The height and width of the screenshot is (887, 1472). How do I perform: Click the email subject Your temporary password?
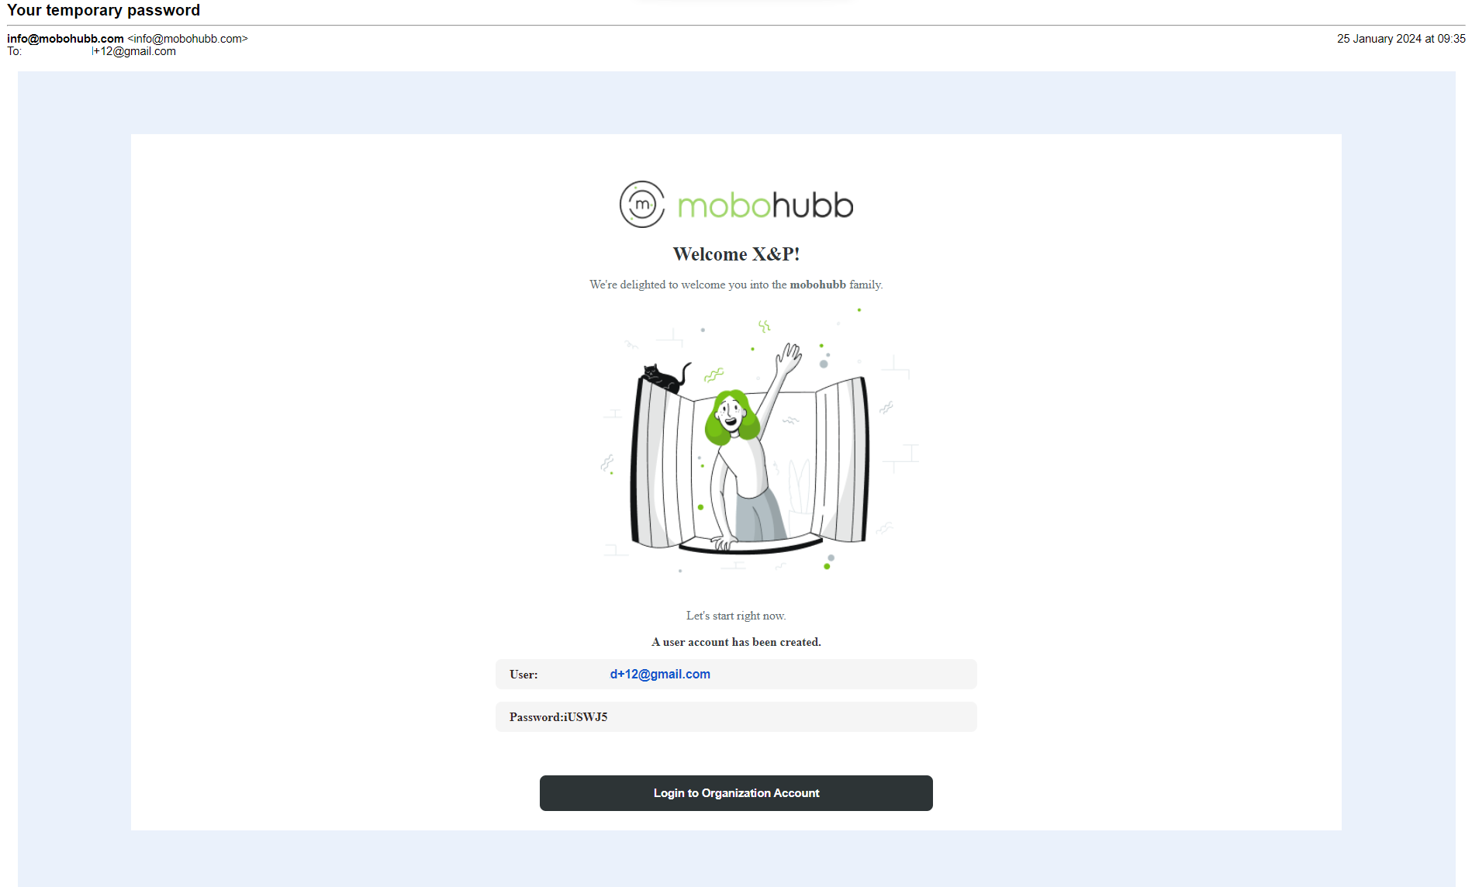point(103,10)
